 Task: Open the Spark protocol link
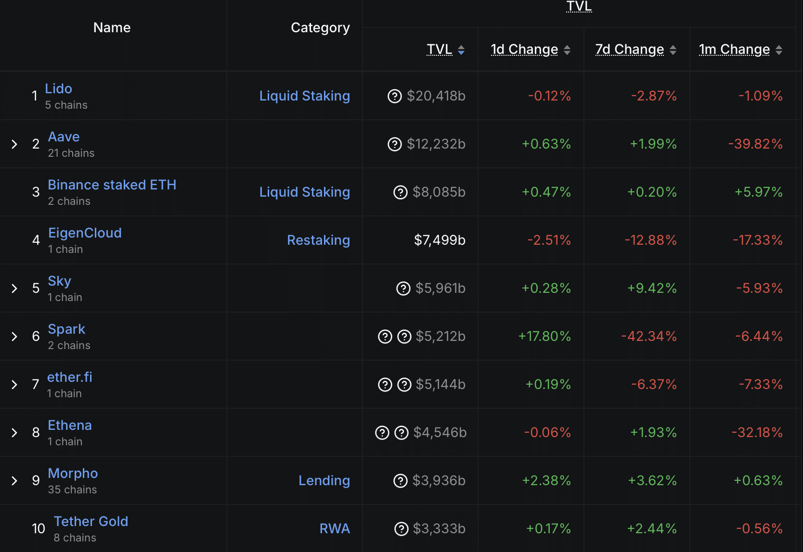click(66, 329)
